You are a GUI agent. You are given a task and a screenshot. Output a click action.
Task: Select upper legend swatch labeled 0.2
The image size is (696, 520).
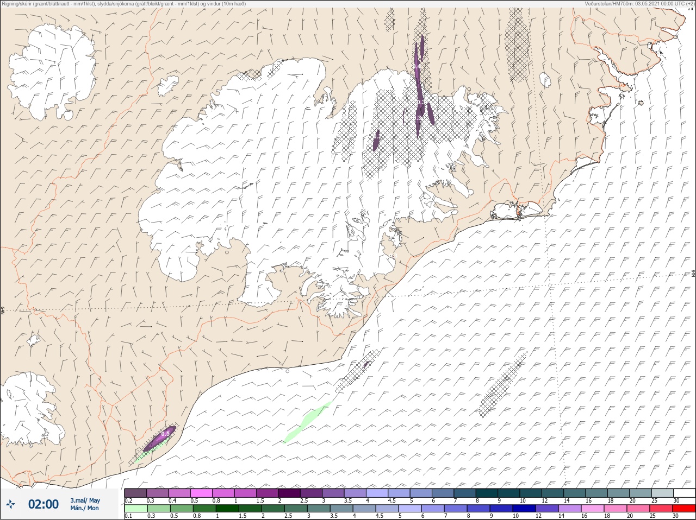tap(135, 493)
